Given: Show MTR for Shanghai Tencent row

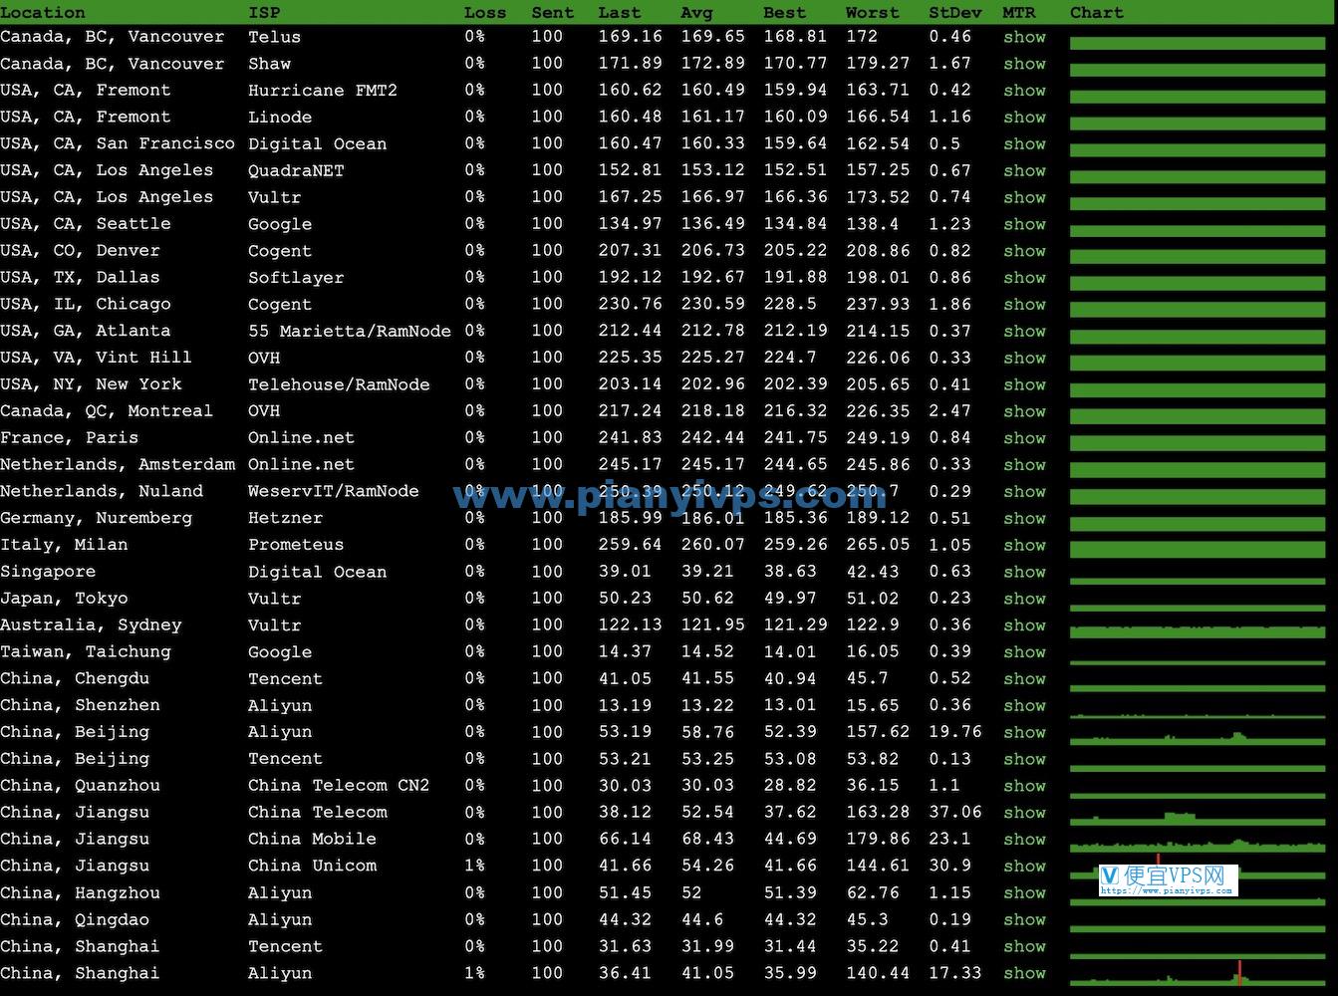Looking at the screenshot, I should pos(1024,947).
